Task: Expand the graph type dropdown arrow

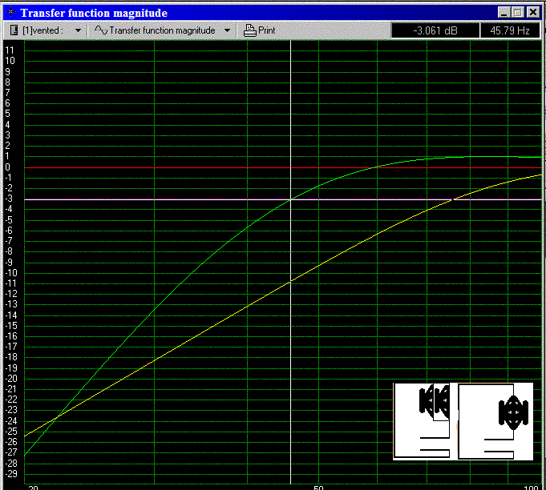Action: pos(227,30)
